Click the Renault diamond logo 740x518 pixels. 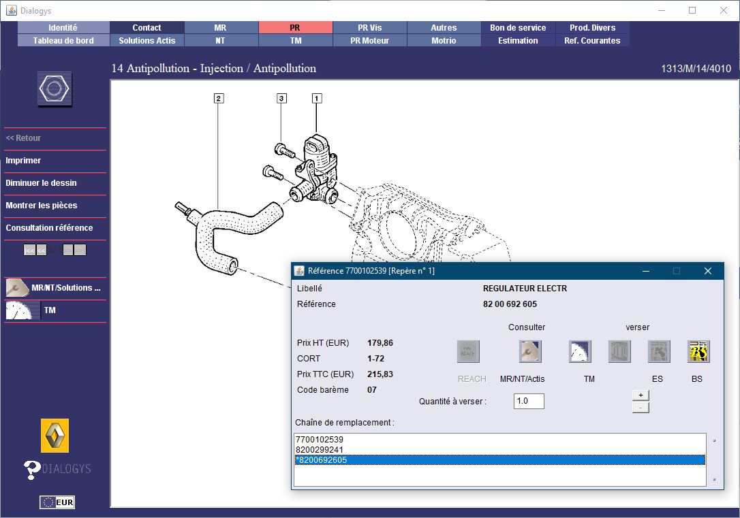point(55,436)
